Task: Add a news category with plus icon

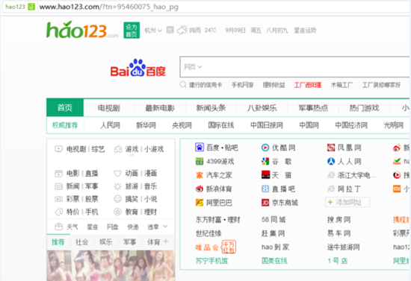Action: click(x=166, y=241)
